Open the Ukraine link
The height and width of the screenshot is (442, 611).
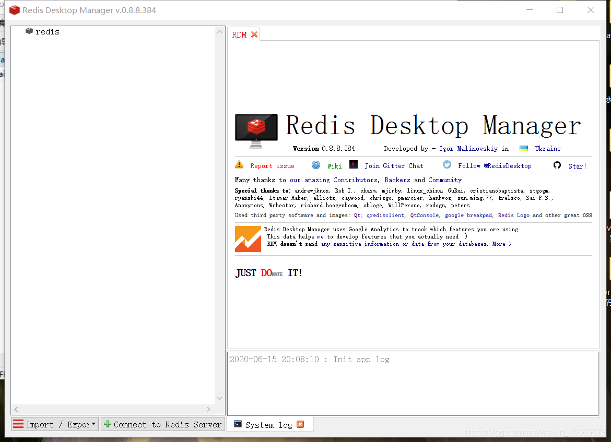pos(547,148)
